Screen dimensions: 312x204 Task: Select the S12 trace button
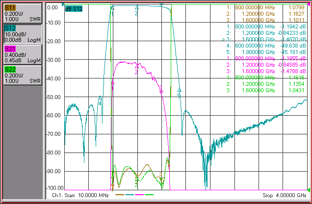click(x=23, y=34)
